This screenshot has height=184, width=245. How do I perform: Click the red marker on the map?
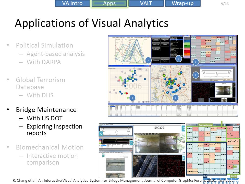click(179, 86)
